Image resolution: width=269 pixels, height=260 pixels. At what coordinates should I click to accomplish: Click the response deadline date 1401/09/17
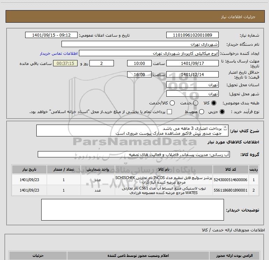[x=192, y=63]
